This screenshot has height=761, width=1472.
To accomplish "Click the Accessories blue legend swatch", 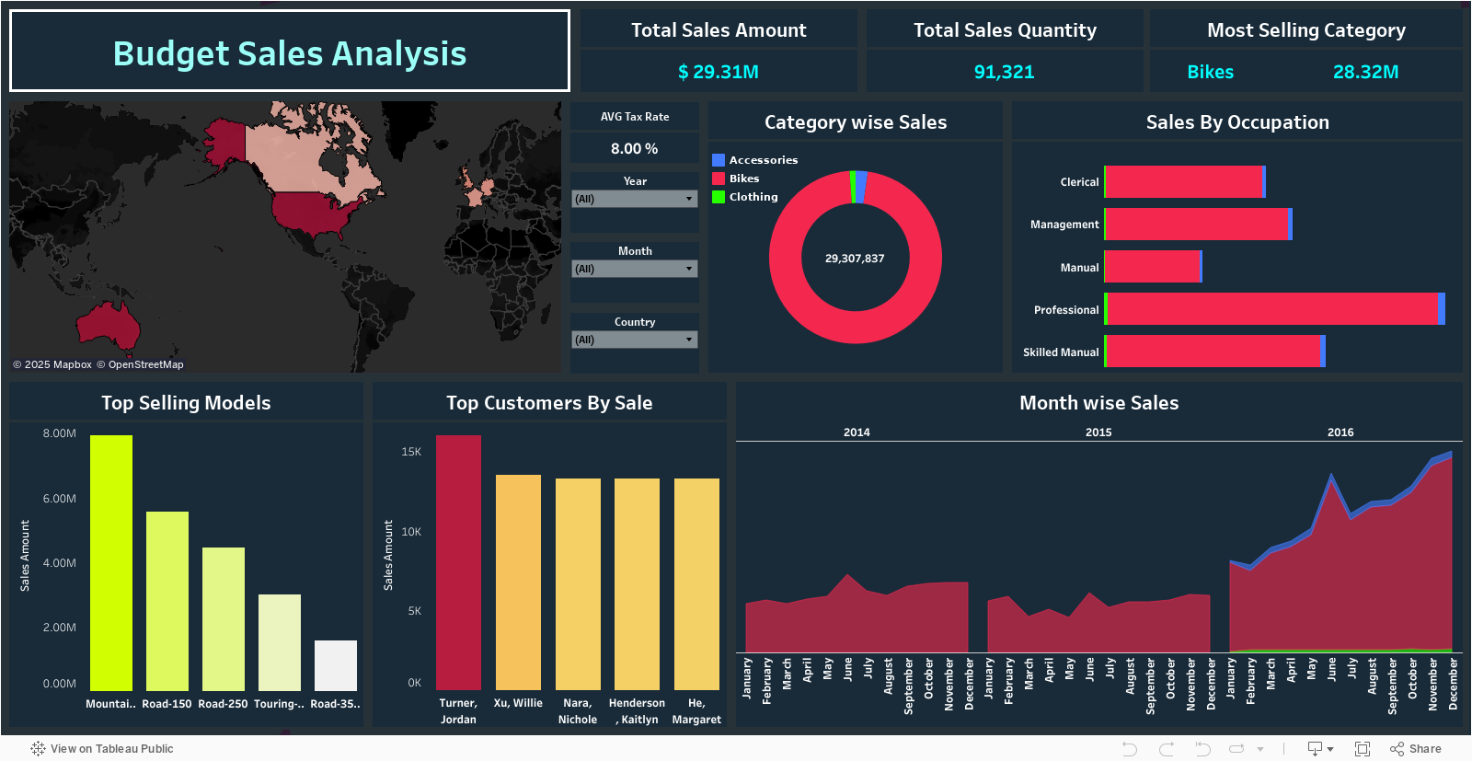I will (719, 160).
